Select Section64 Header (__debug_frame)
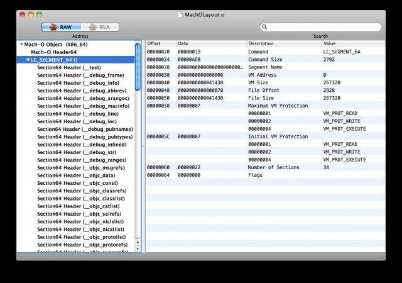This screenshot has width=402, height=283. click(x=80, y=75)
